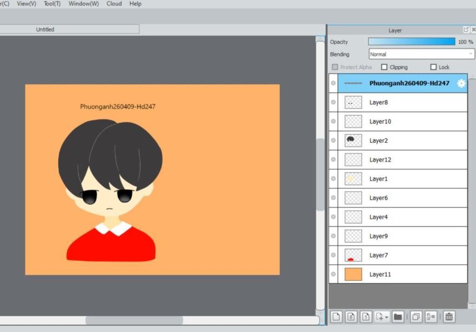This screenshot has width=476, height=332.
Task: Toggle visibility of Phuonganh260409-Hd247 layer
Action: pyautogui.click(x=333, y=83)
